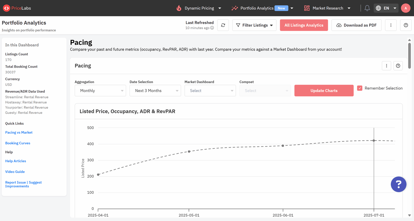
Task: Open the Pacing card three-dot menu
Action: [x=387, y=66]
